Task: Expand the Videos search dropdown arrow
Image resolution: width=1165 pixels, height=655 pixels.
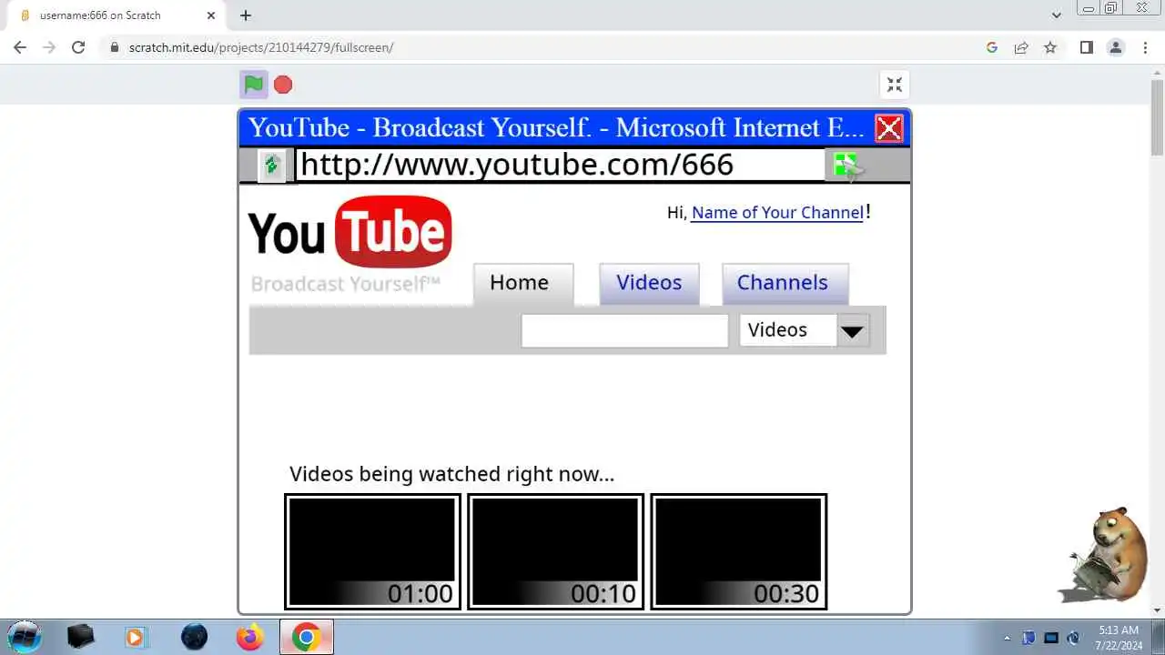Action: pyautogui.click(x=852, y=331)
